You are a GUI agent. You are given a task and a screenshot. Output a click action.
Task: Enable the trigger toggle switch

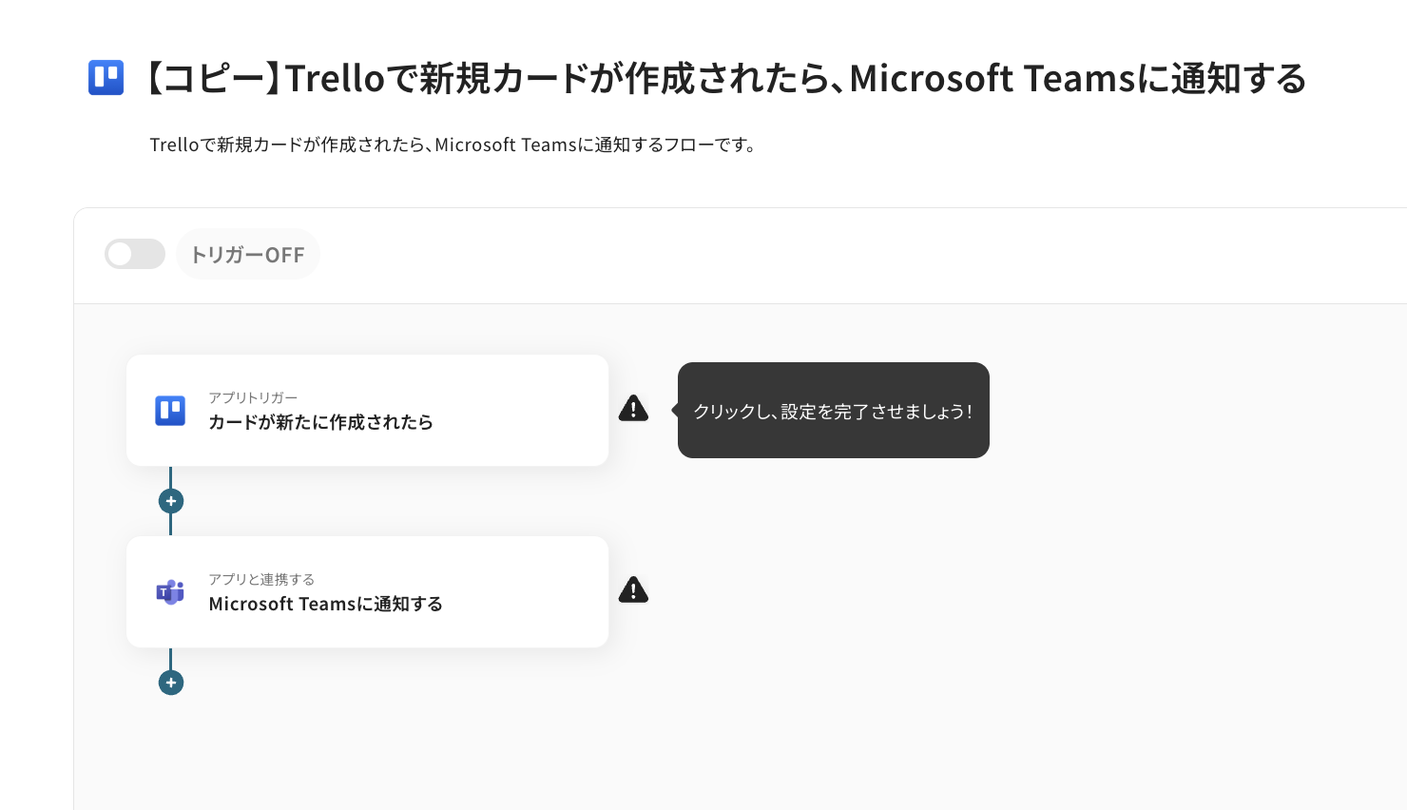pyautogui.click(x=135, y=254)
